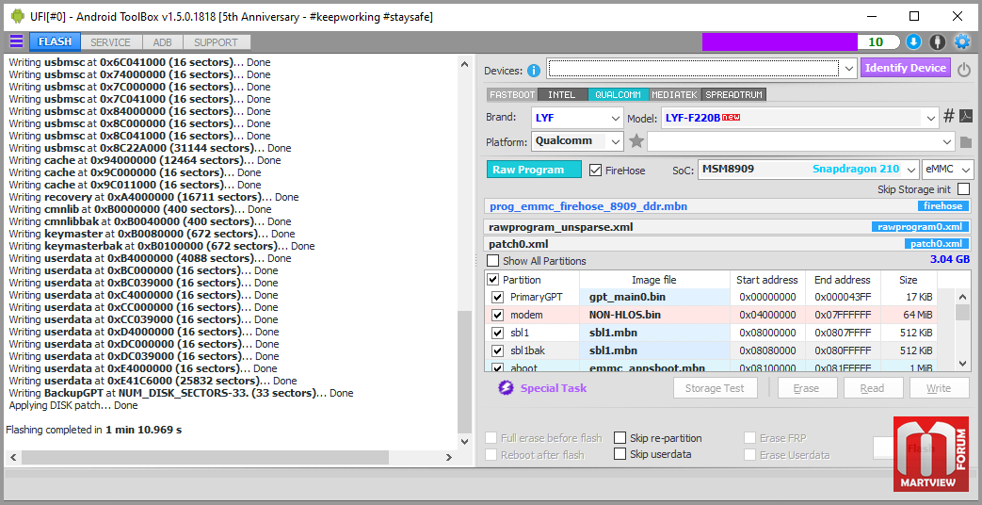
Task: Click the Image file column header
Action: coord(654,280)
